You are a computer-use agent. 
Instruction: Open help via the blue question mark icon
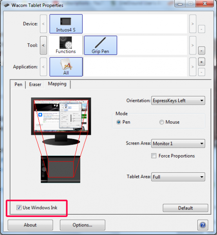[x=203, y=225]
